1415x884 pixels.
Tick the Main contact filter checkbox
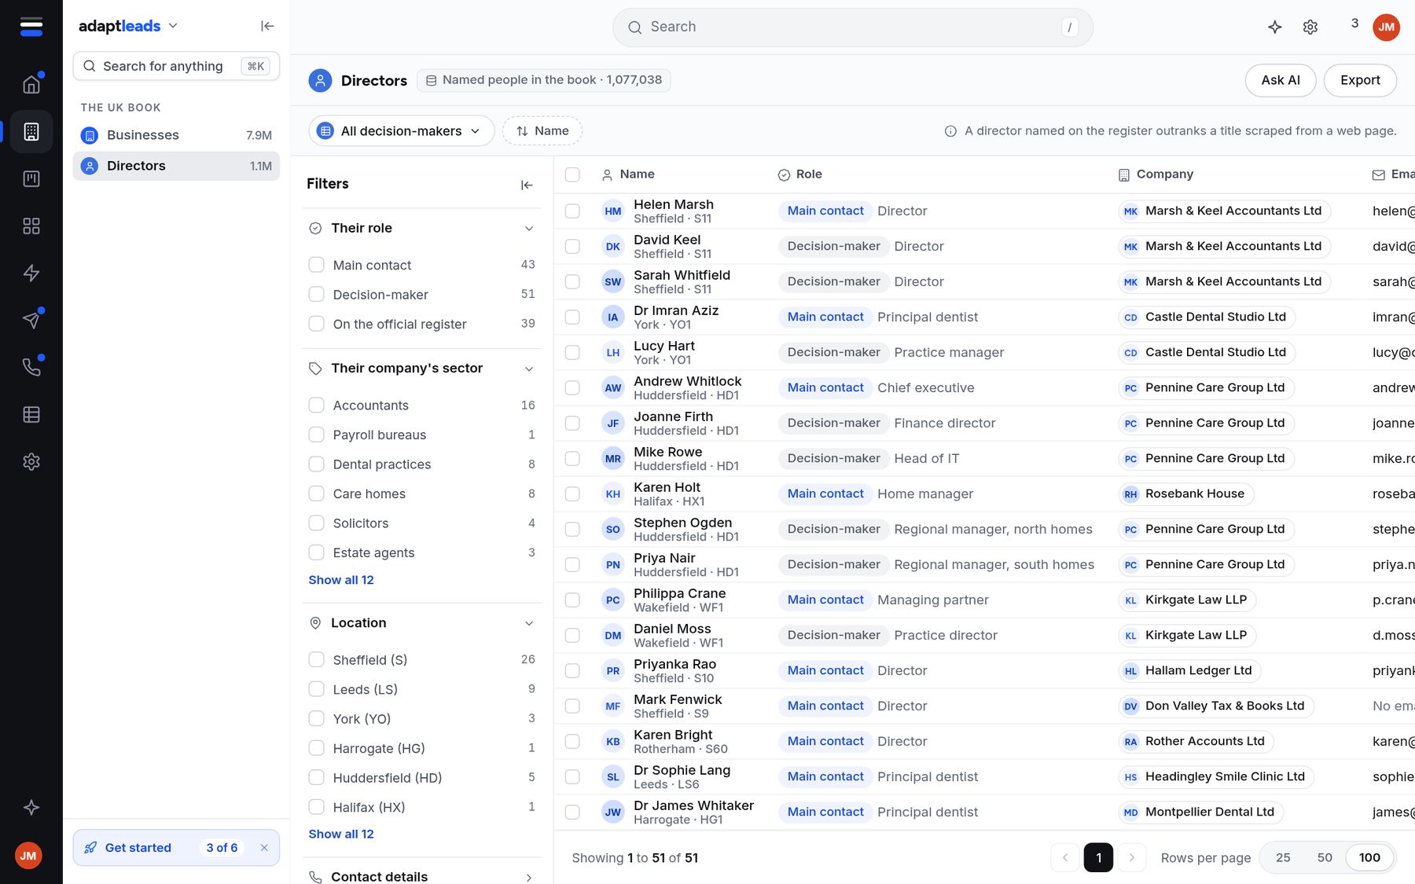click(x=316, y=265)
